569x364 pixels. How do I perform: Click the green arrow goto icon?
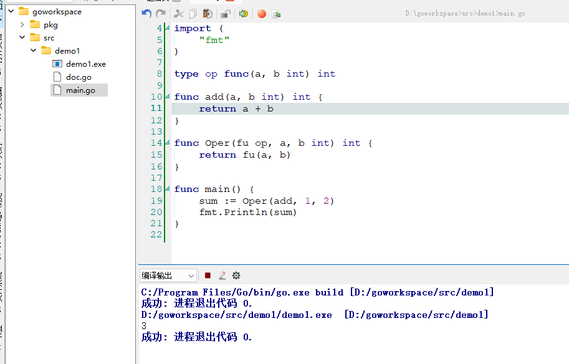coord(244,14)
